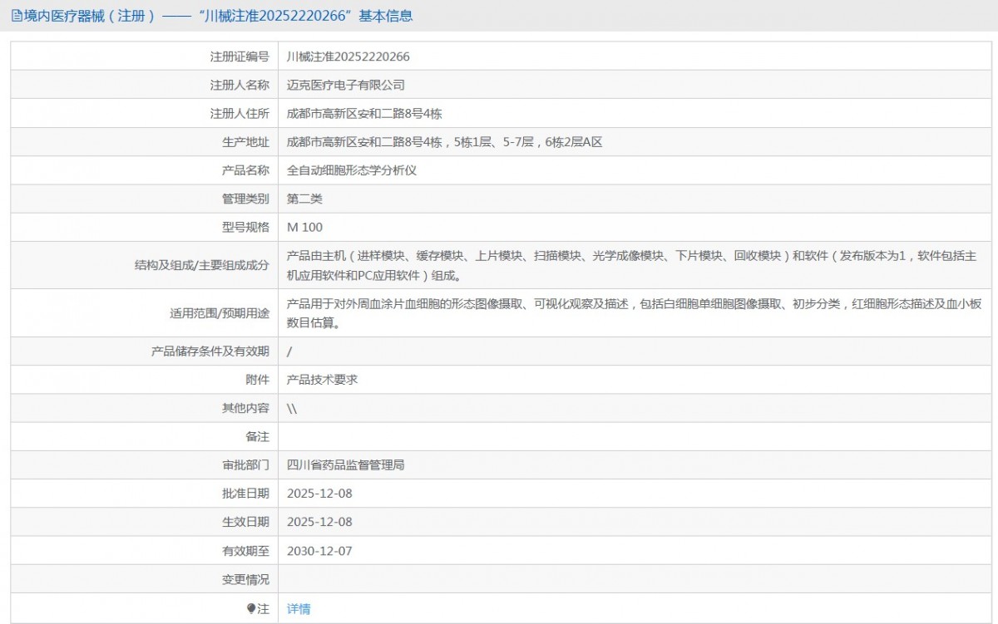Click the 生产地址 address value
The image size is (998, 624).
click(444, 141)
